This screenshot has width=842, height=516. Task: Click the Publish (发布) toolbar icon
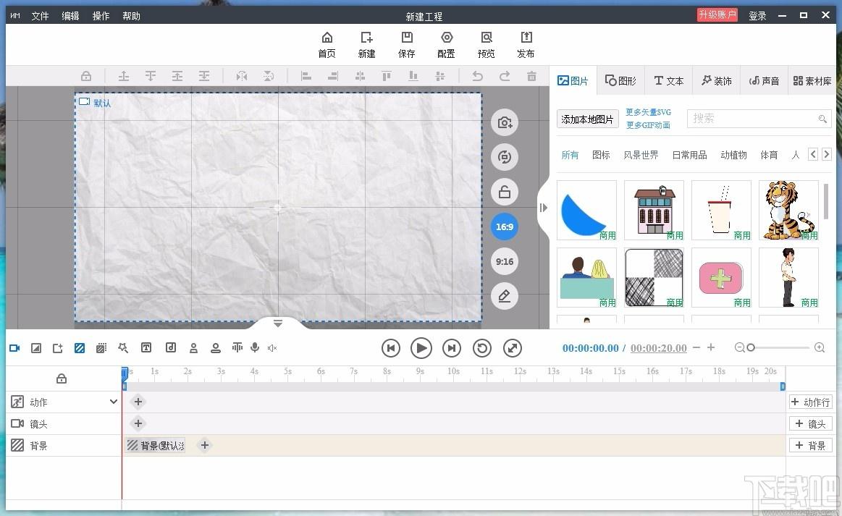[x=526, y=44]
